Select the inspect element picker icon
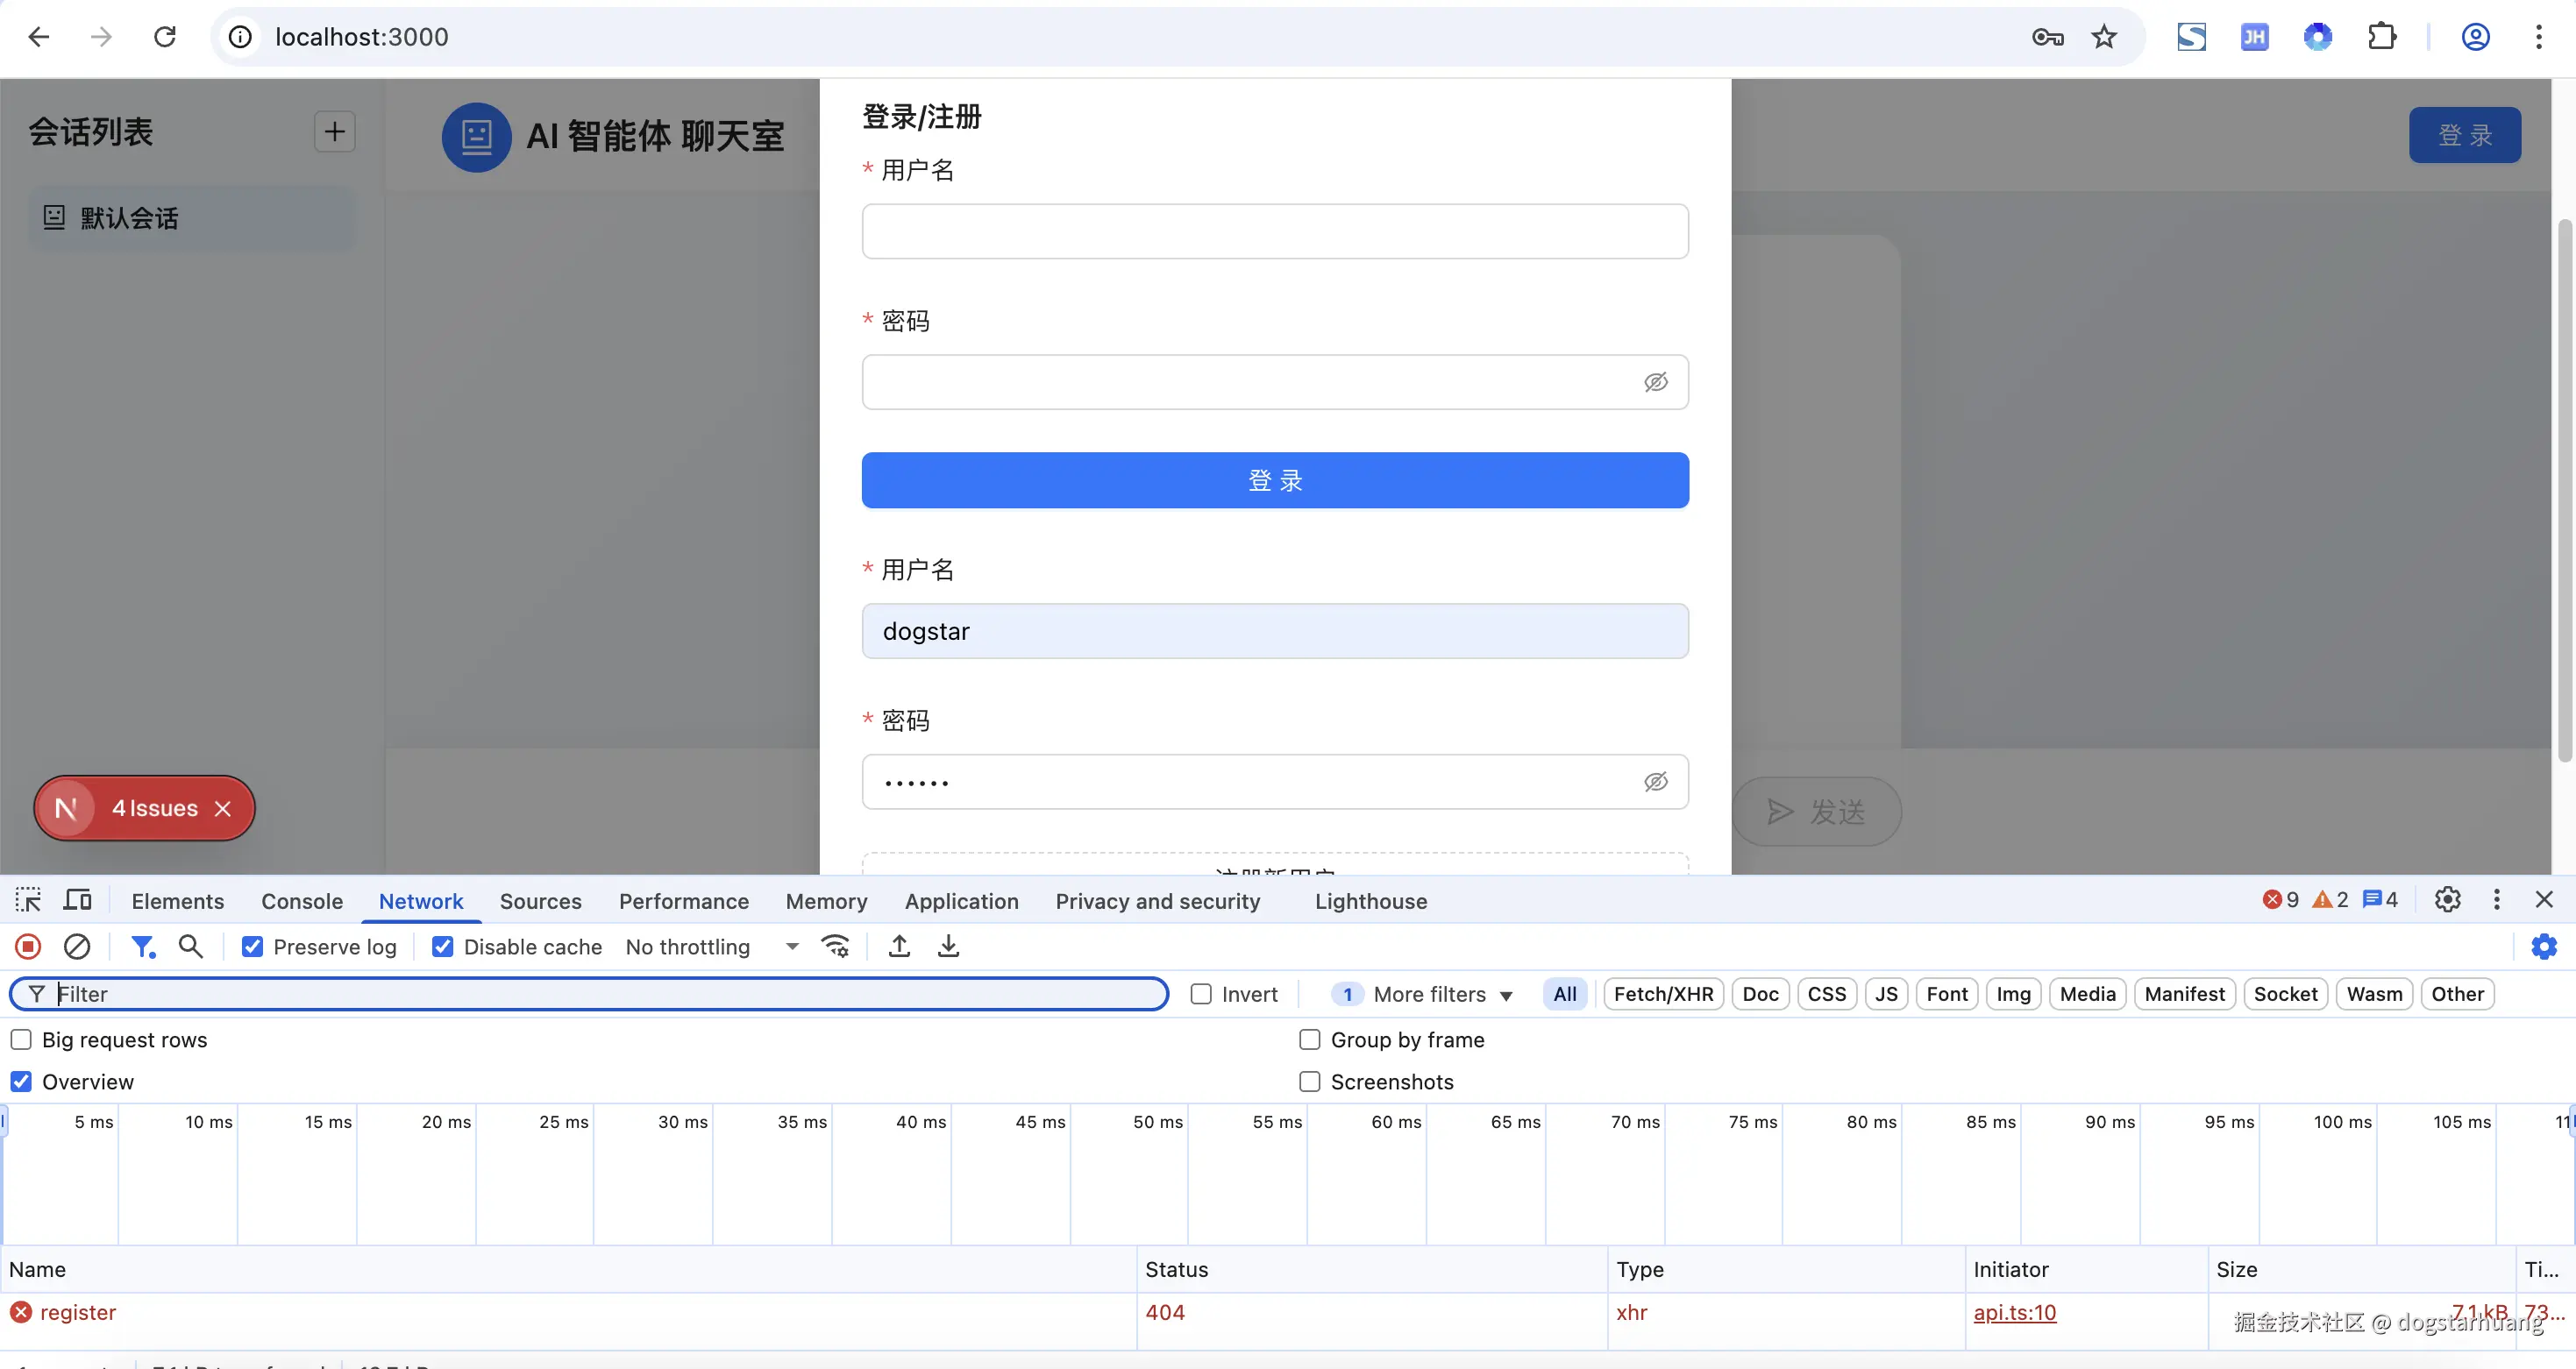Screen dimensions: 2576x1369 point(28,900)
